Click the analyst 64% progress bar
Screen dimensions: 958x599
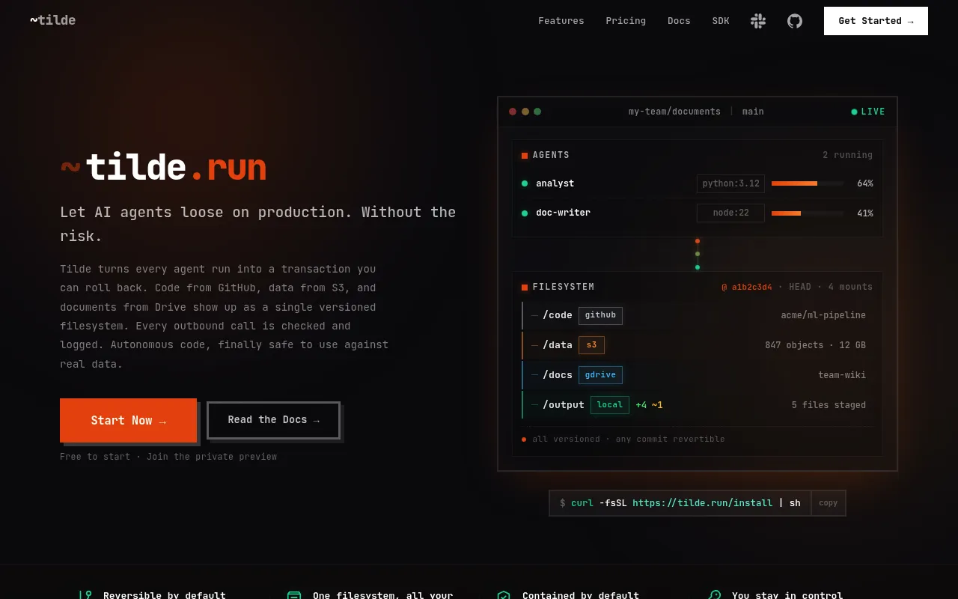click(808, 183)
